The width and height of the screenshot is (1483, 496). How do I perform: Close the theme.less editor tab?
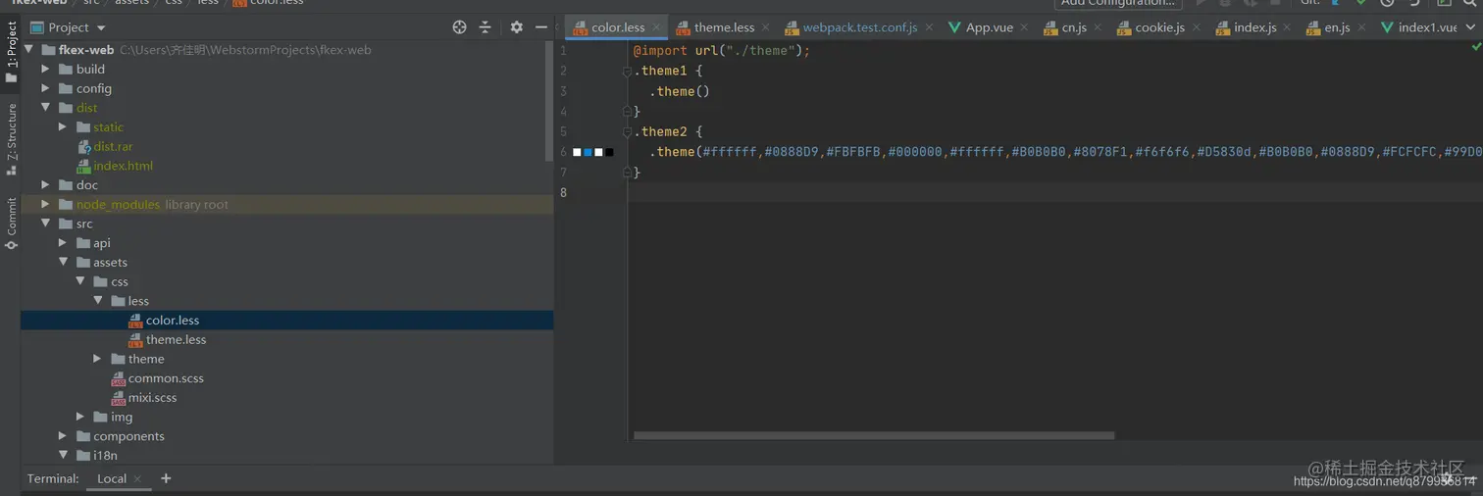[766, 27]
